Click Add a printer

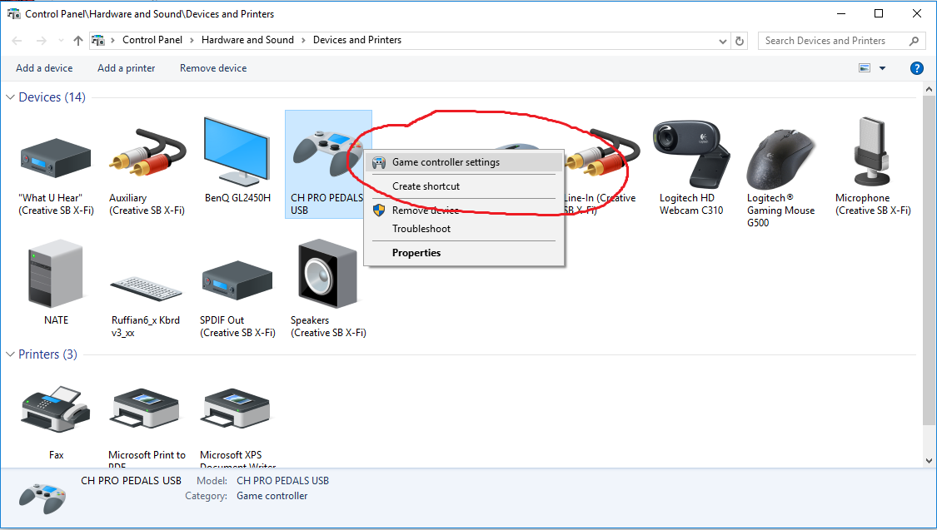pyautogui.click(x=126, y=68)
